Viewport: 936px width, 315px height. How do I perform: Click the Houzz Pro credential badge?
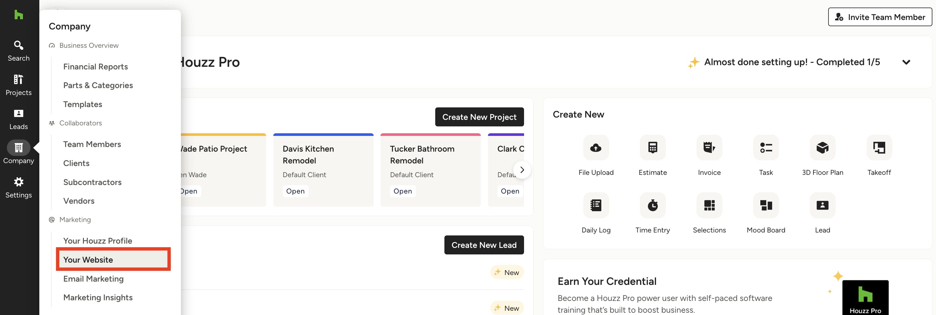coord(865,298)
